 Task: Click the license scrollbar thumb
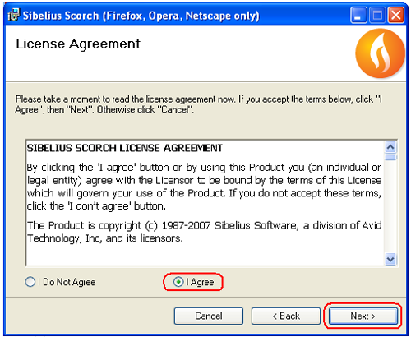pyautogui.click(x=390, y=157)
